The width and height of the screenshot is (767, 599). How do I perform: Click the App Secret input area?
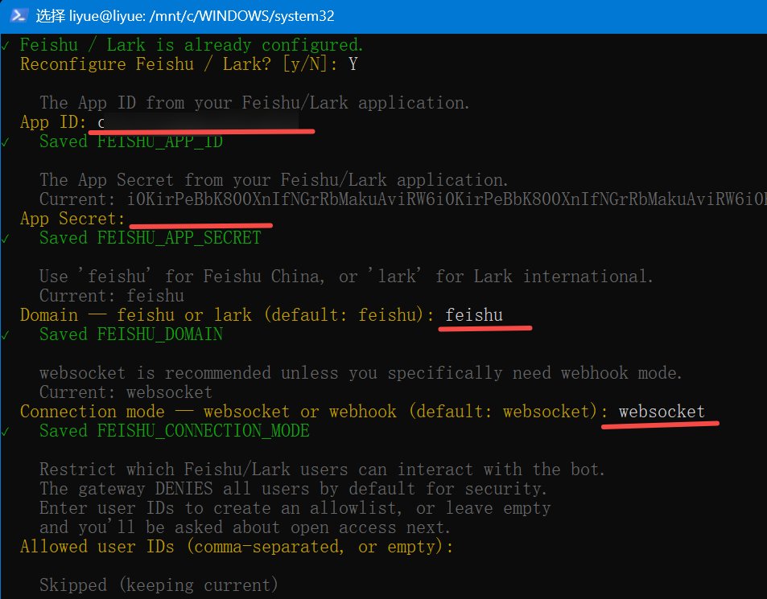point(200,219)
